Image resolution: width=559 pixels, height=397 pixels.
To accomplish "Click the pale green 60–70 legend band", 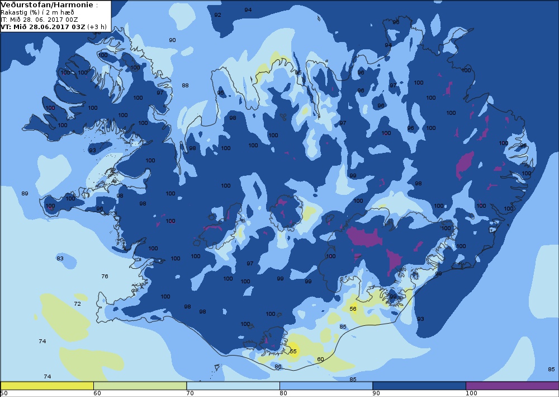I will pos(140,386).
